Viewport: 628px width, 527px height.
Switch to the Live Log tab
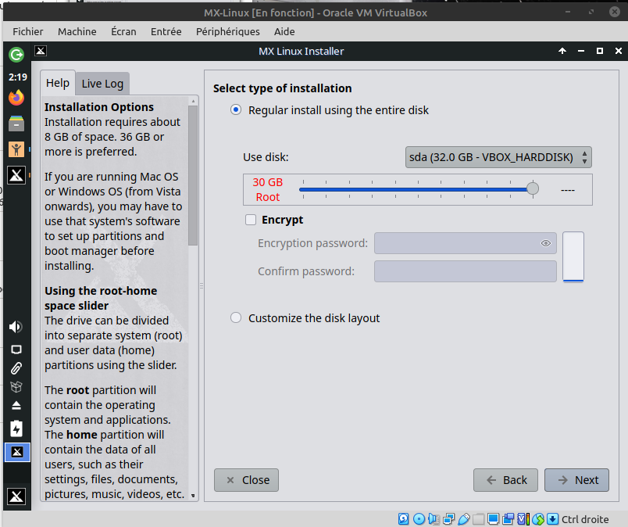(102, 84)
